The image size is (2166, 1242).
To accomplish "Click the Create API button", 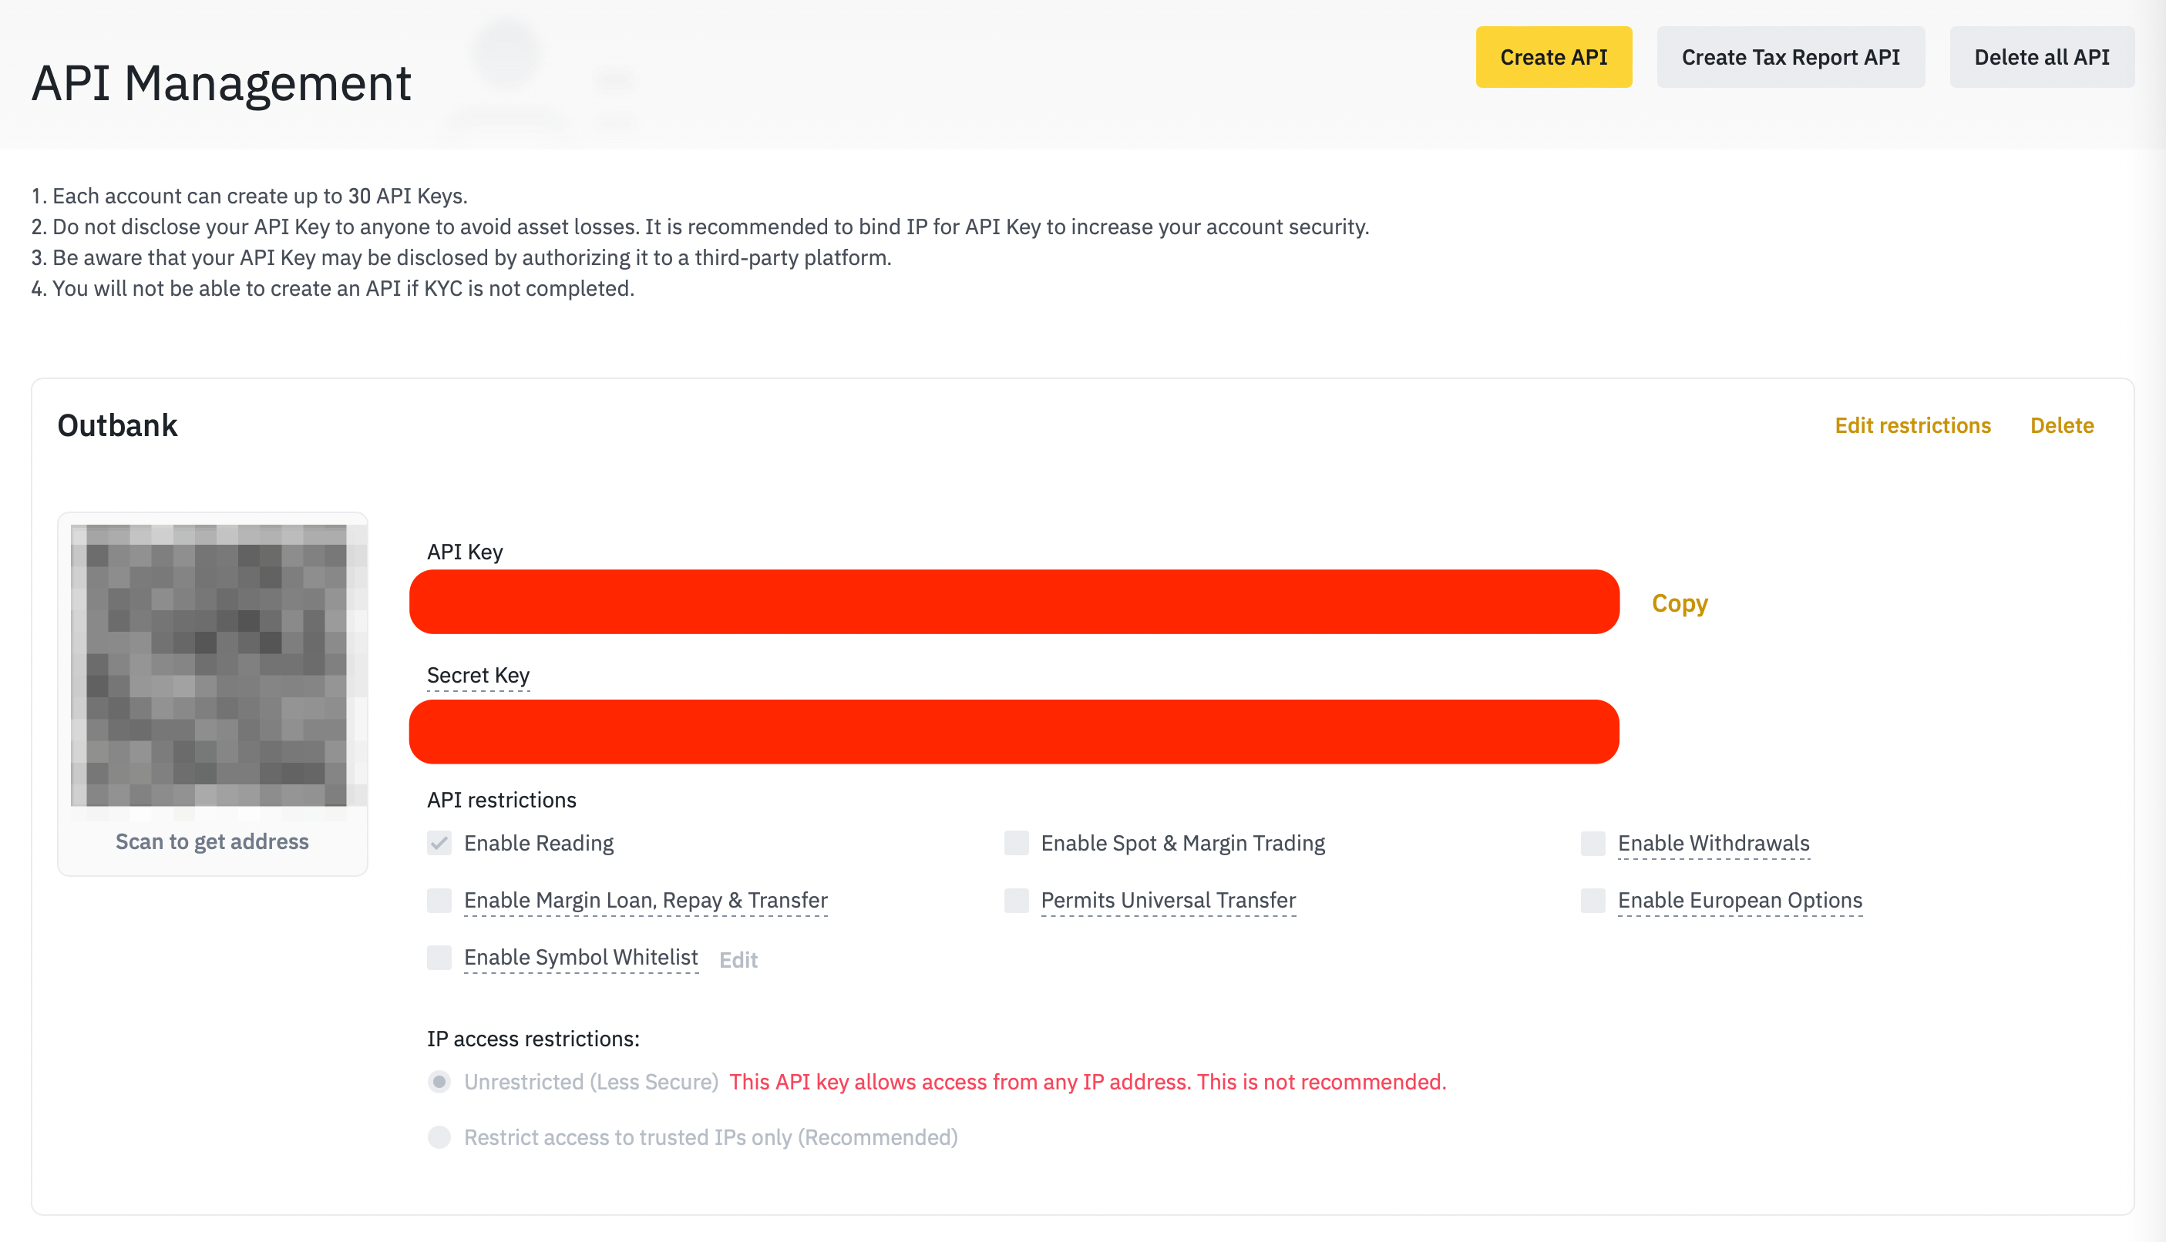I will [x=1553, y=57].
